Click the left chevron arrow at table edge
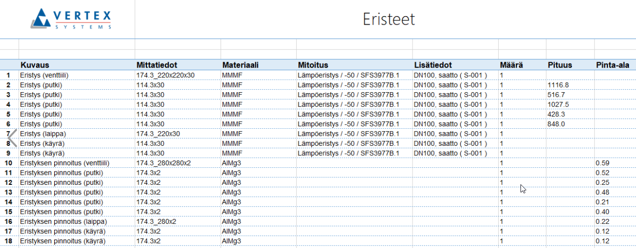Image resolution: width=636 pixels, height=248 pixels. 12,138
